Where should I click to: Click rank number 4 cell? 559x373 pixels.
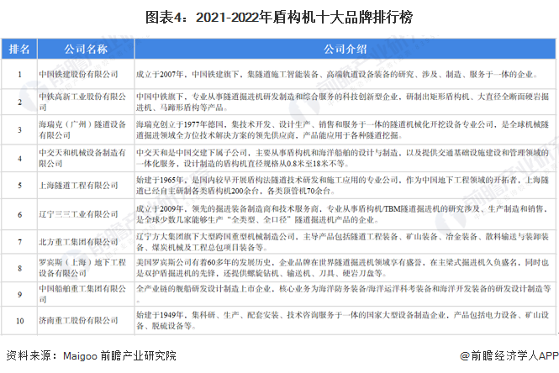pyautogui.click(x=19, y=159)
